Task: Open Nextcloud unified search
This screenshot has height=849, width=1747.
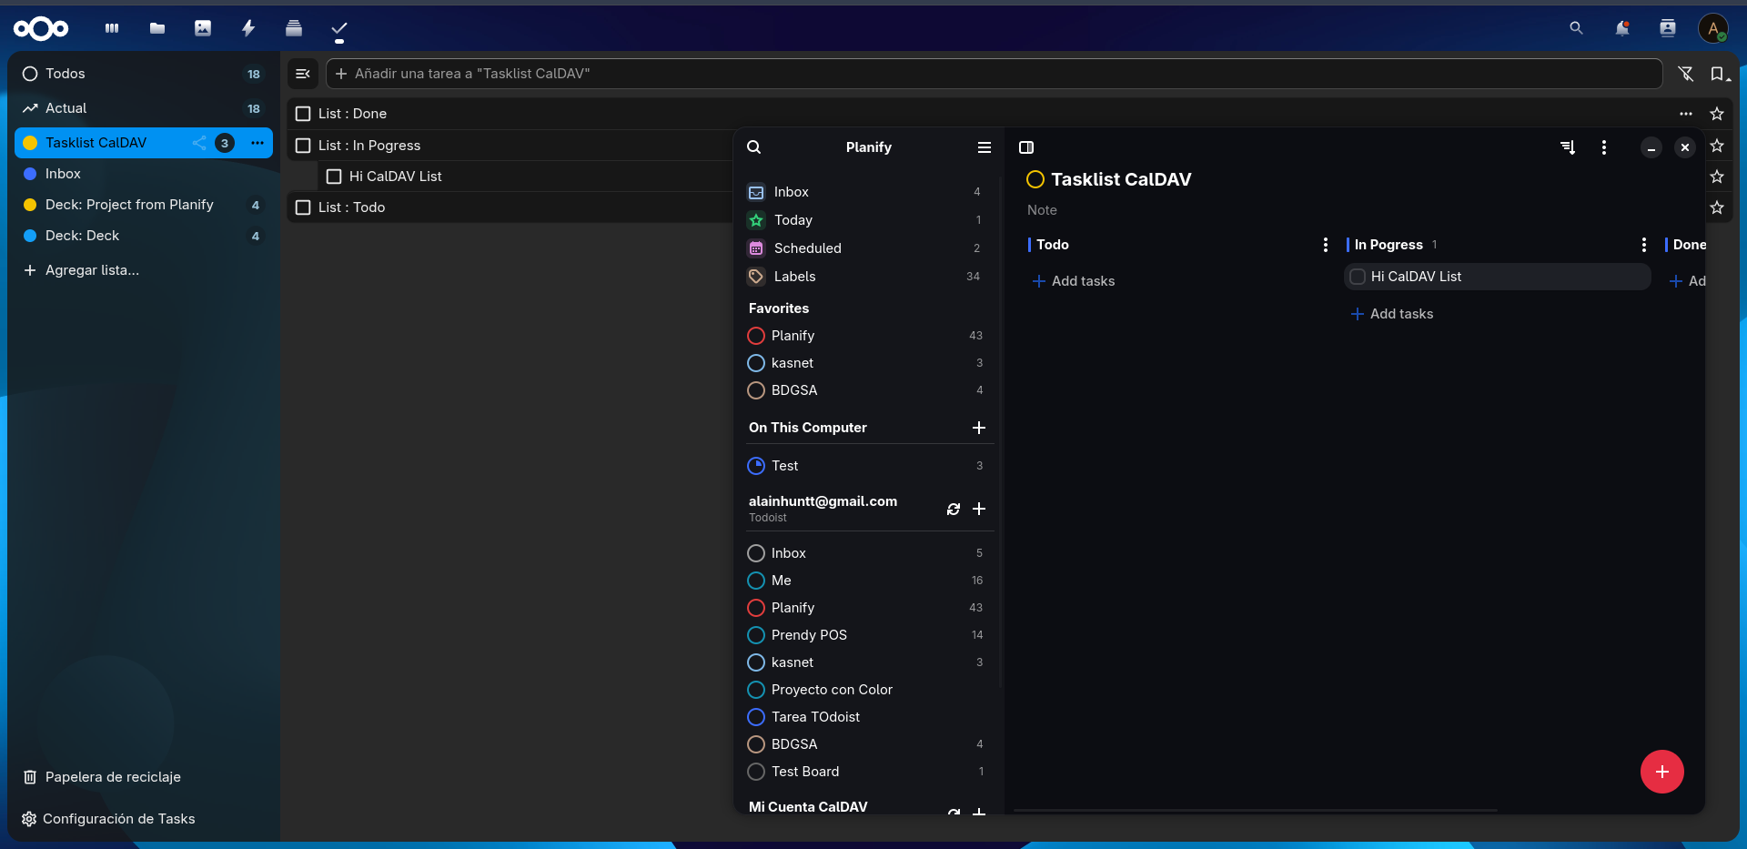Action: (x=1576, y=28)
